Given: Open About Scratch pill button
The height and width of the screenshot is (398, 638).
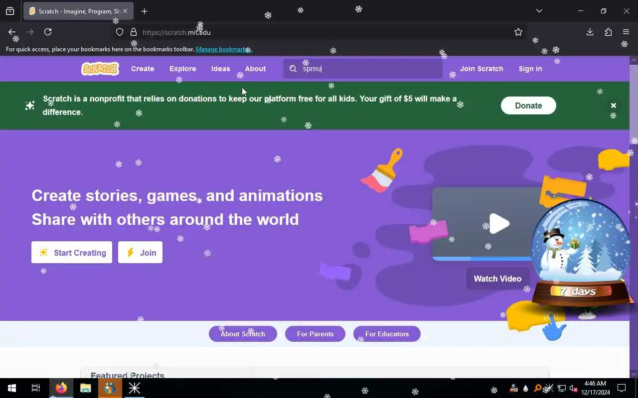Looking at the screenshot, I should (x=243, y=334).
